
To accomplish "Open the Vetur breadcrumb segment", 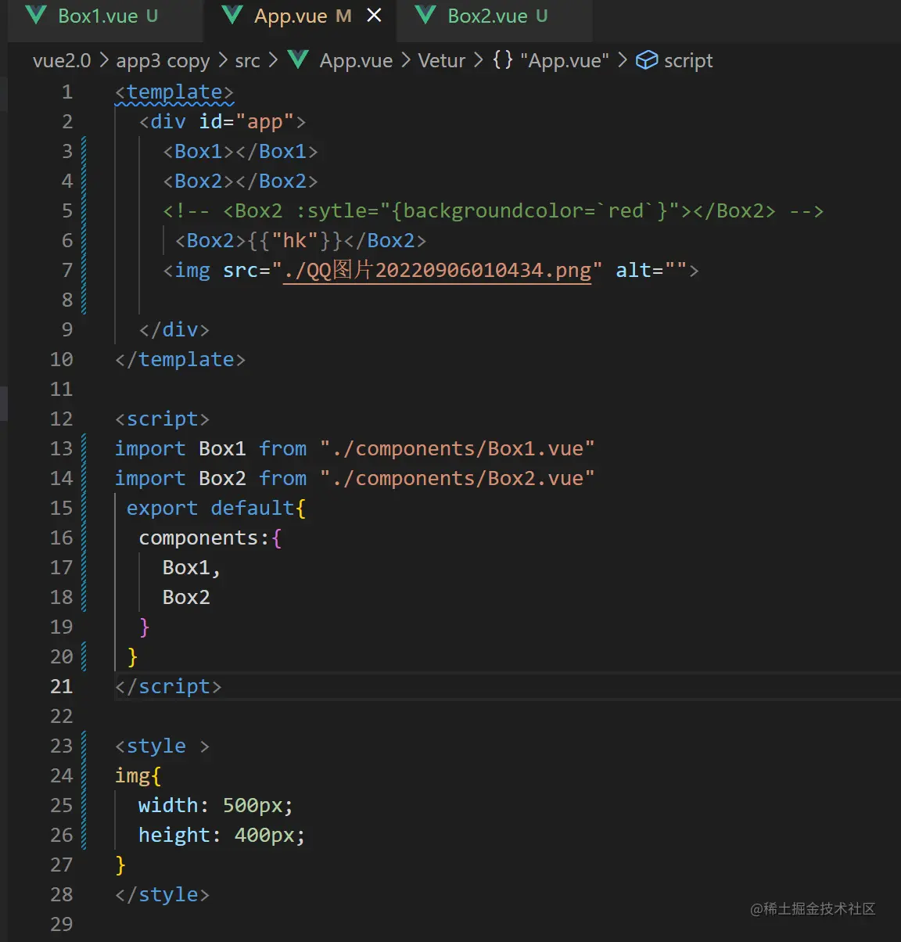I will [442, 61].
